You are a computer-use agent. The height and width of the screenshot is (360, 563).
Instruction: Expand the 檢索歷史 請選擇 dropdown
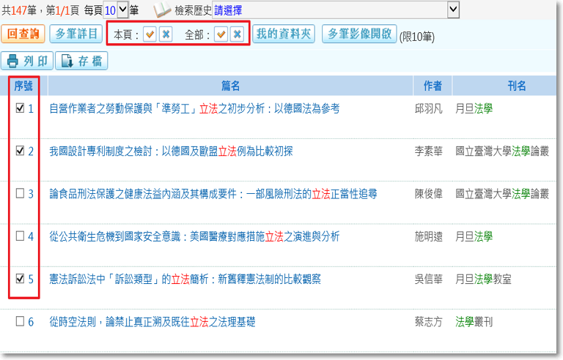click(x=453, y=10)
